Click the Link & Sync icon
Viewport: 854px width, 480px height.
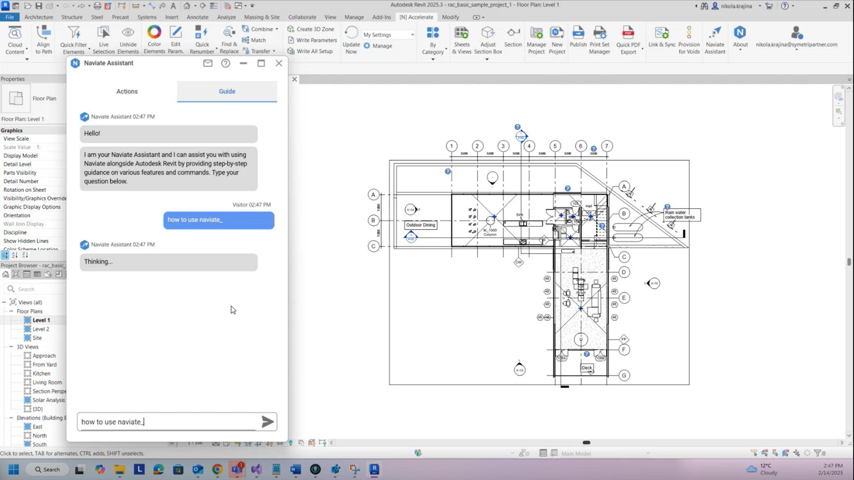[662, 33]
